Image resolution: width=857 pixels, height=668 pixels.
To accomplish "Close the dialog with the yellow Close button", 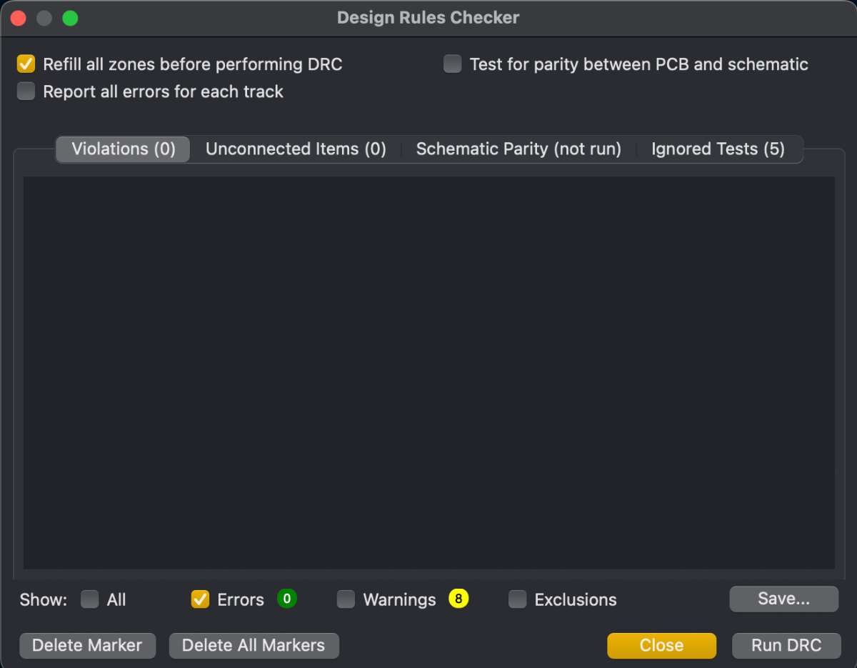I will pyautogui.click(x=661, y=645).
